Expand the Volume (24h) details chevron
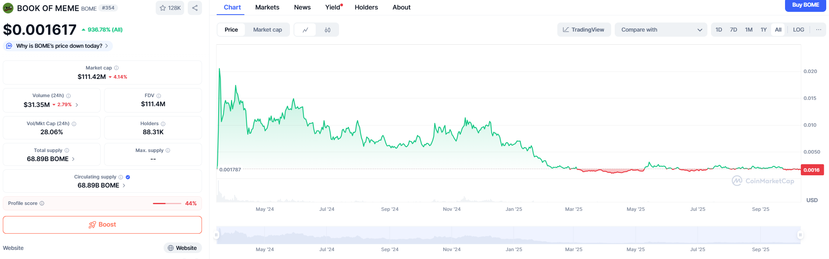The image size is (829, 259). (x=77, y=105)
